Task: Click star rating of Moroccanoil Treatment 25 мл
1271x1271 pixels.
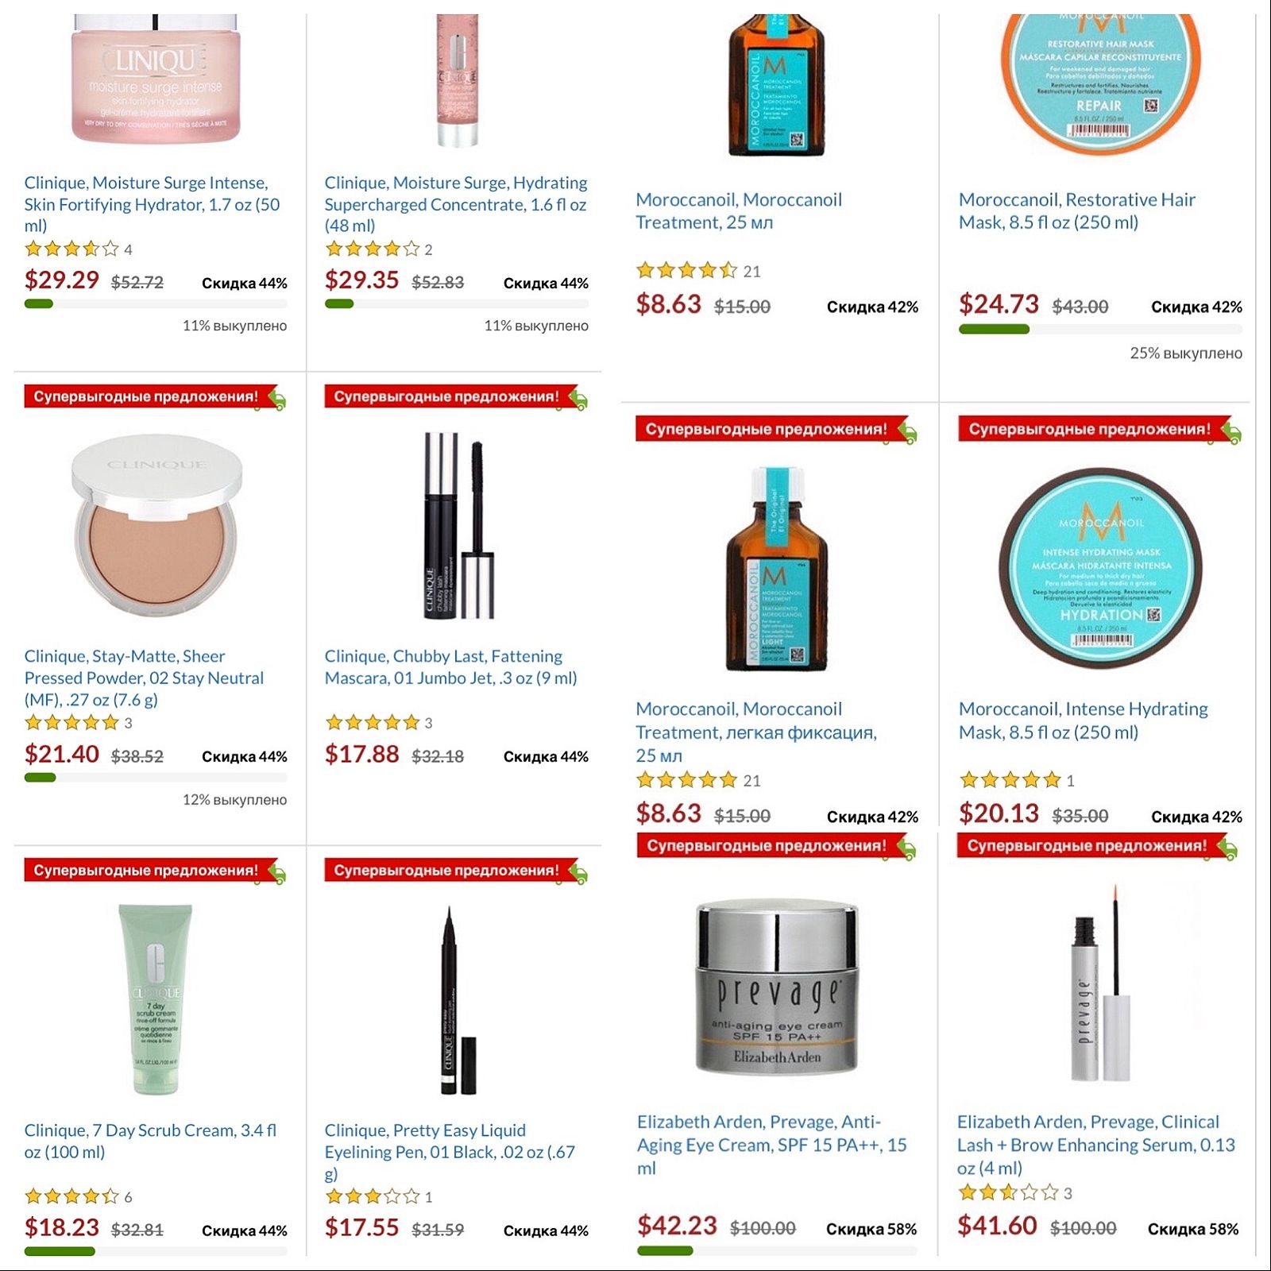Action: pos(686,271)
